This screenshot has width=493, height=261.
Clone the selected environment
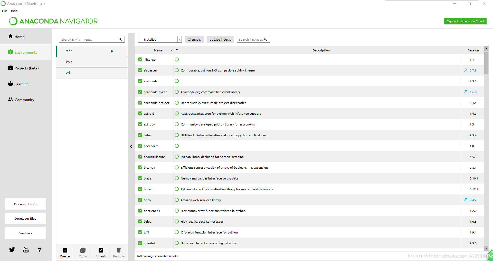click(x=83, y=253)
